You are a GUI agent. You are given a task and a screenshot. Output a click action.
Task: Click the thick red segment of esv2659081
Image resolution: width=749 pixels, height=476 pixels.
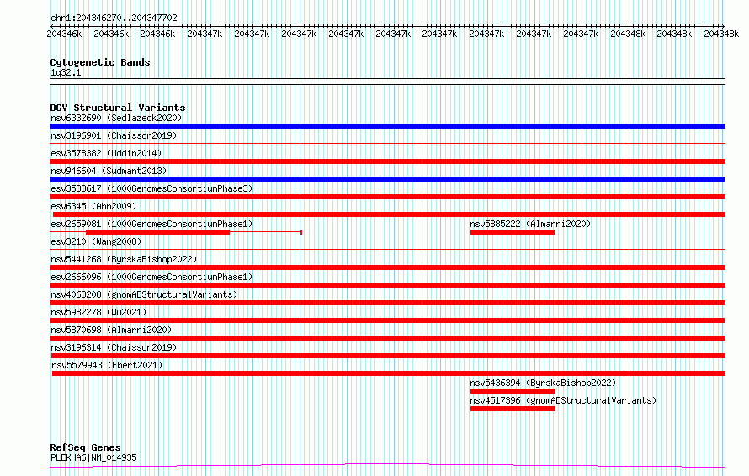tap(157, 232)
